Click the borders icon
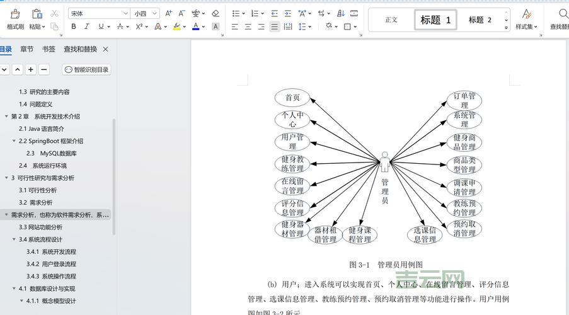The width and height of the screenshot is (569, 315). 348,26
